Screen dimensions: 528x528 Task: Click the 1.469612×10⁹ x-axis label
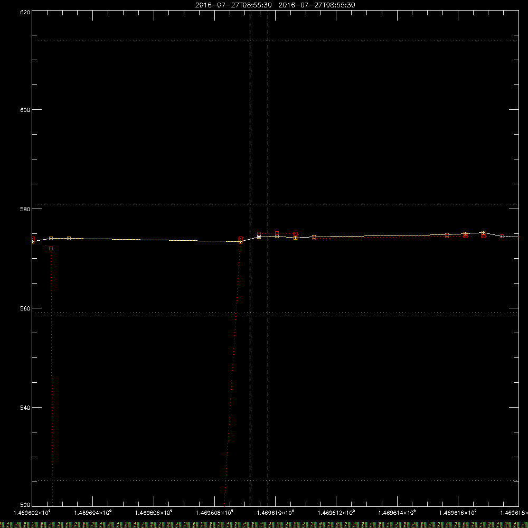point(336,513)
